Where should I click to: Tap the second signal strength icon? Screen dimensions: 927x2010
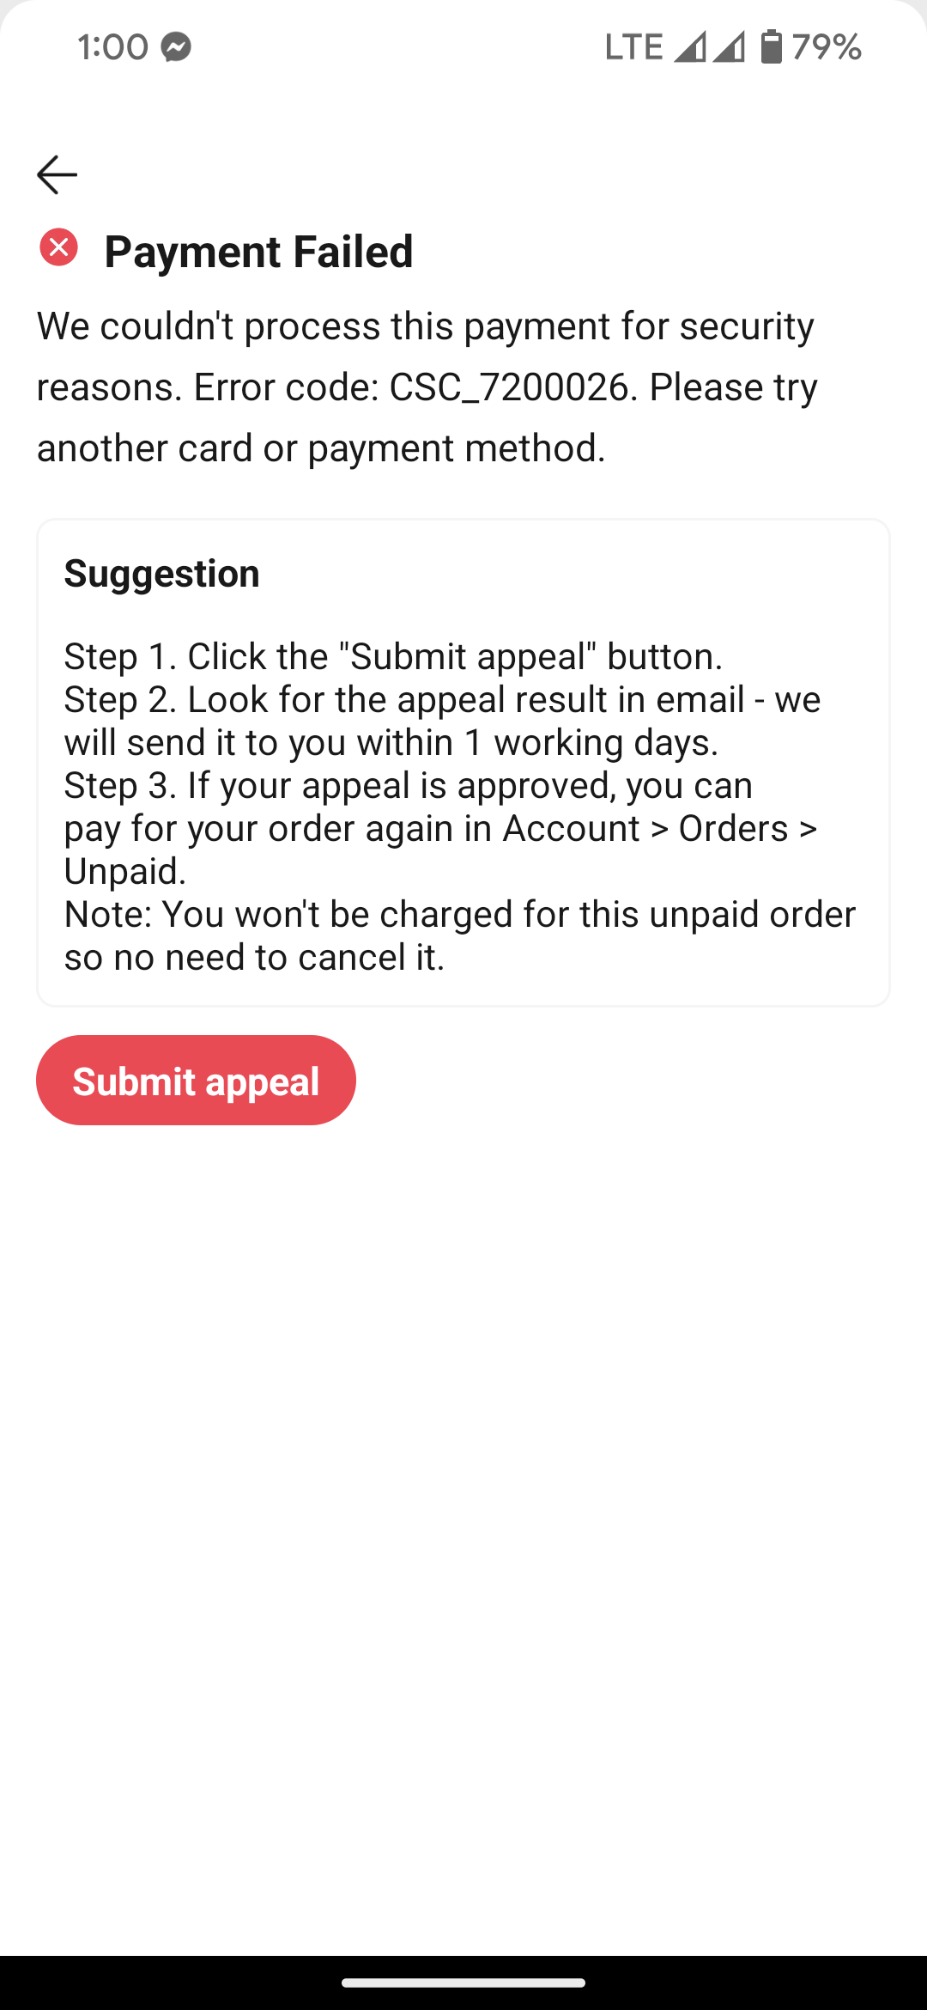(728, 46)
